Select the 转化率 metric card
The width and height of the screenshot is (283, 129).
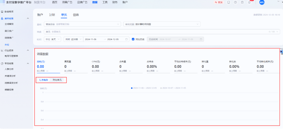(x=241, y=67)
